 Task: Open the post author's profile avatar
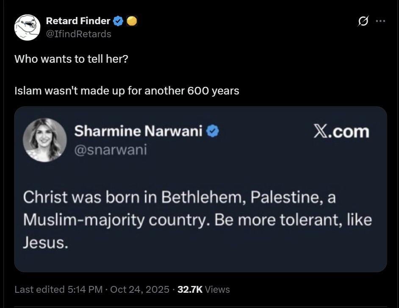click(28, 28)
